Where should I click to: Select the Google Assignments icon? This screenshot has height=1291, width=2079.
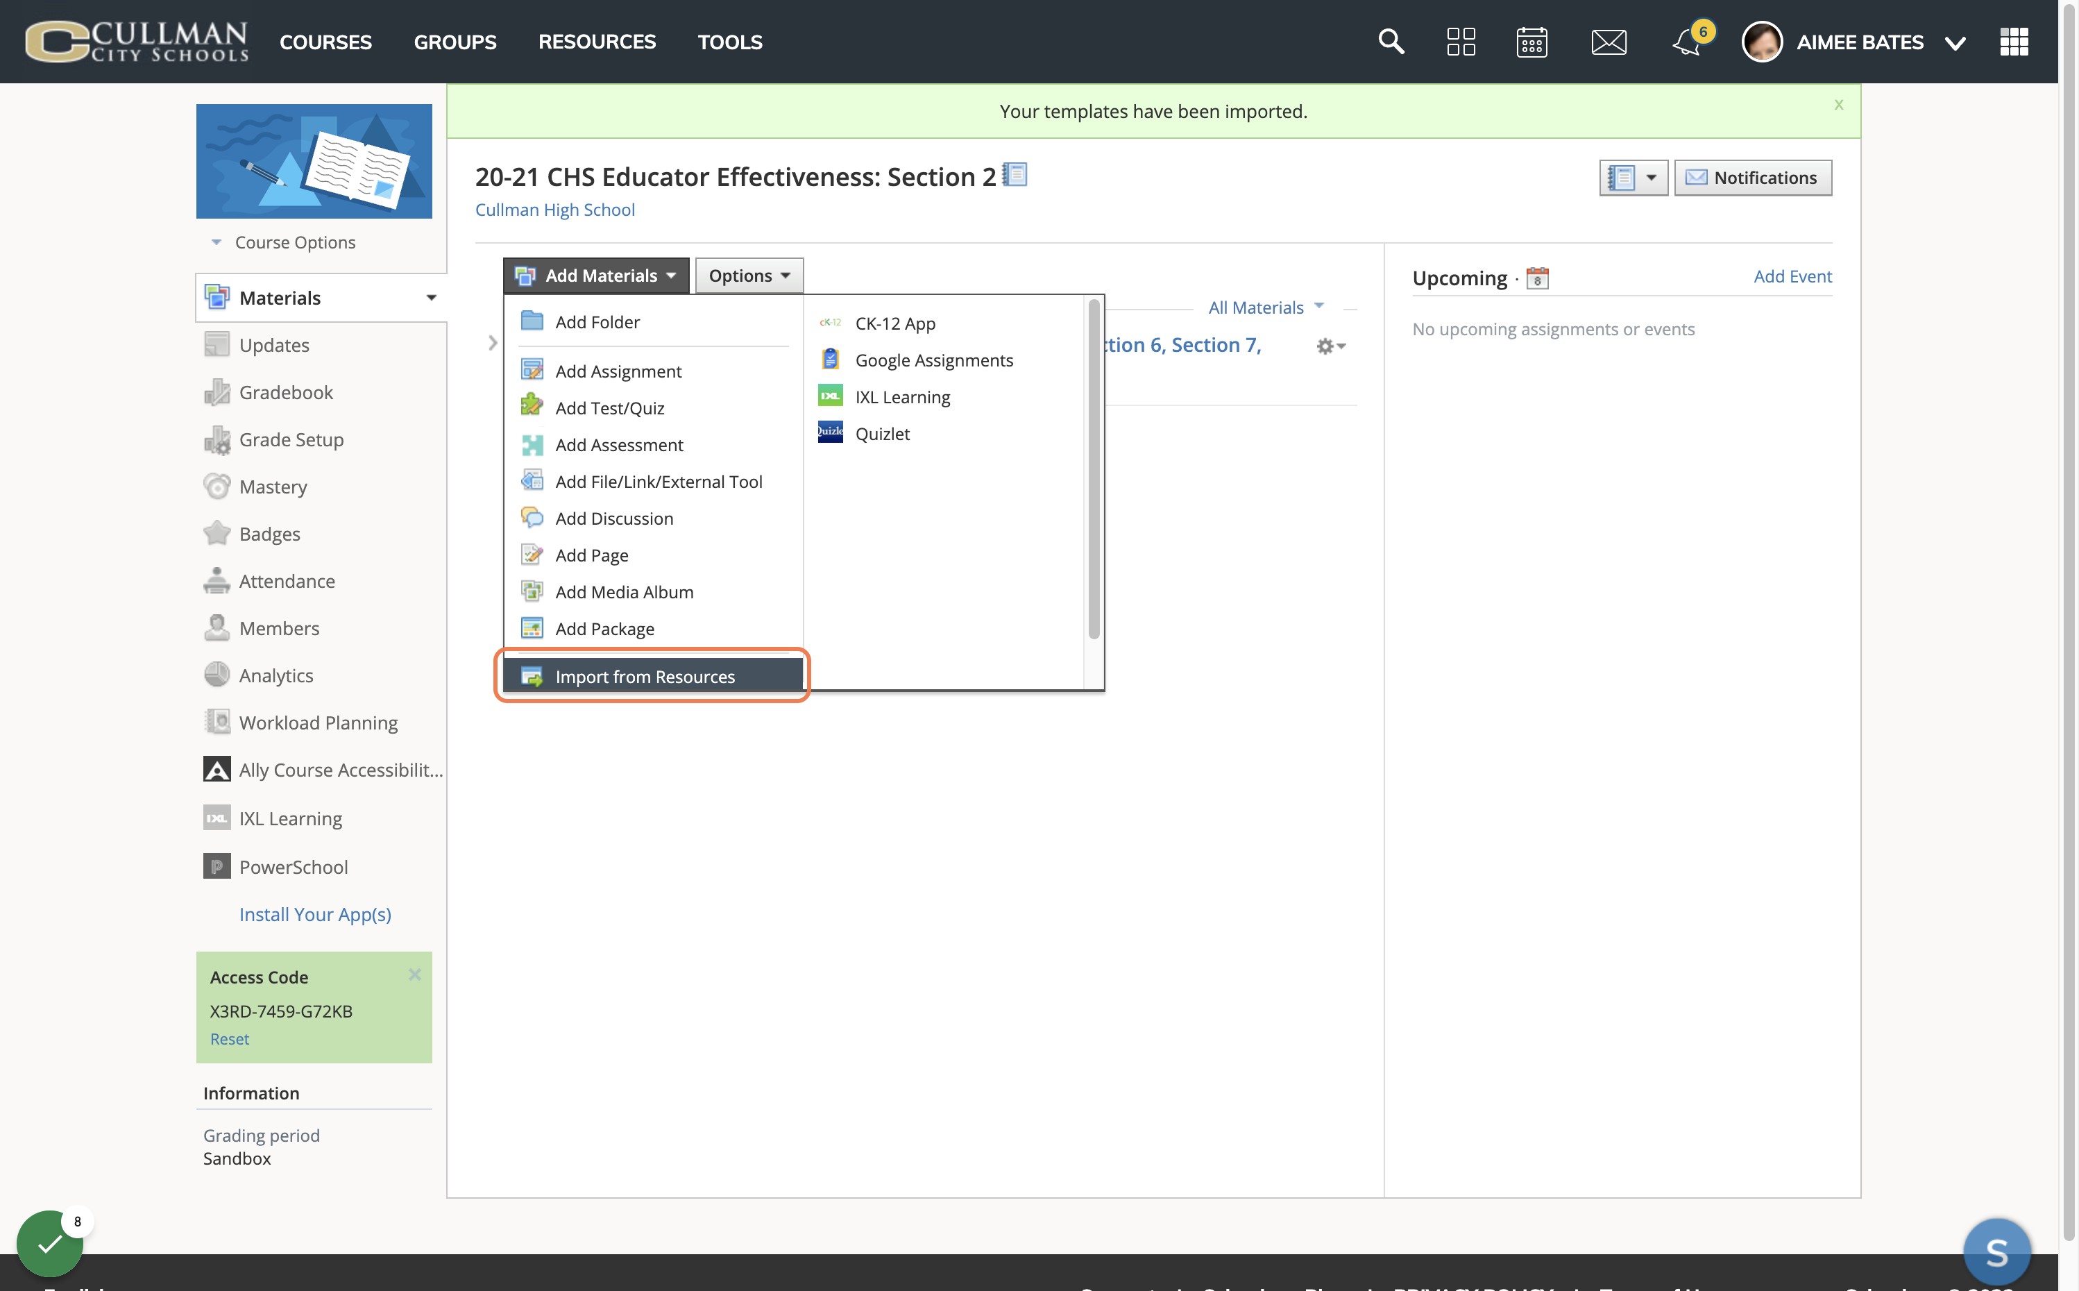point(831,359)
